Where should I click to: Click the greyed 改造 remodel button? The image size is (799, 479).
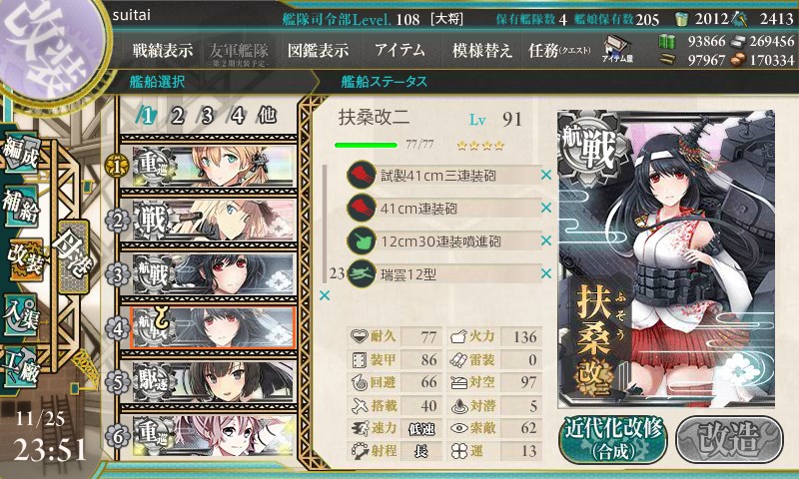tap(729, 439)
